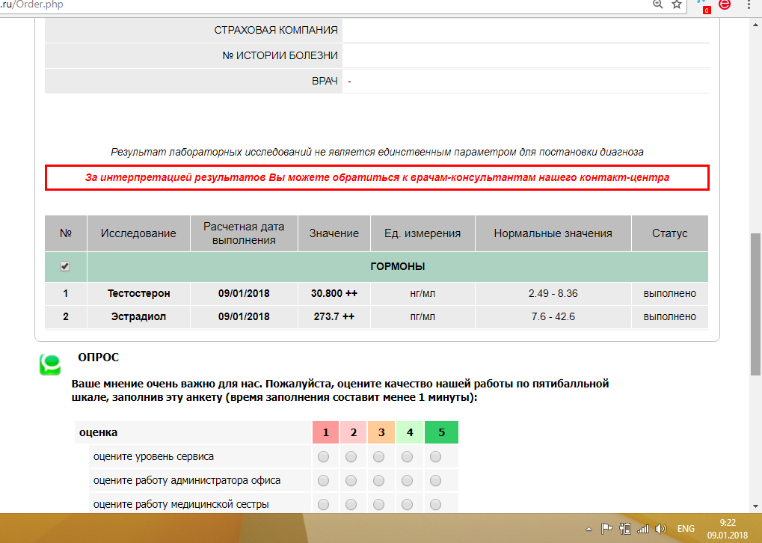Open page zoom magnifier in address bar
Viewport: 762px width, 543px height.
pos(657,5)
